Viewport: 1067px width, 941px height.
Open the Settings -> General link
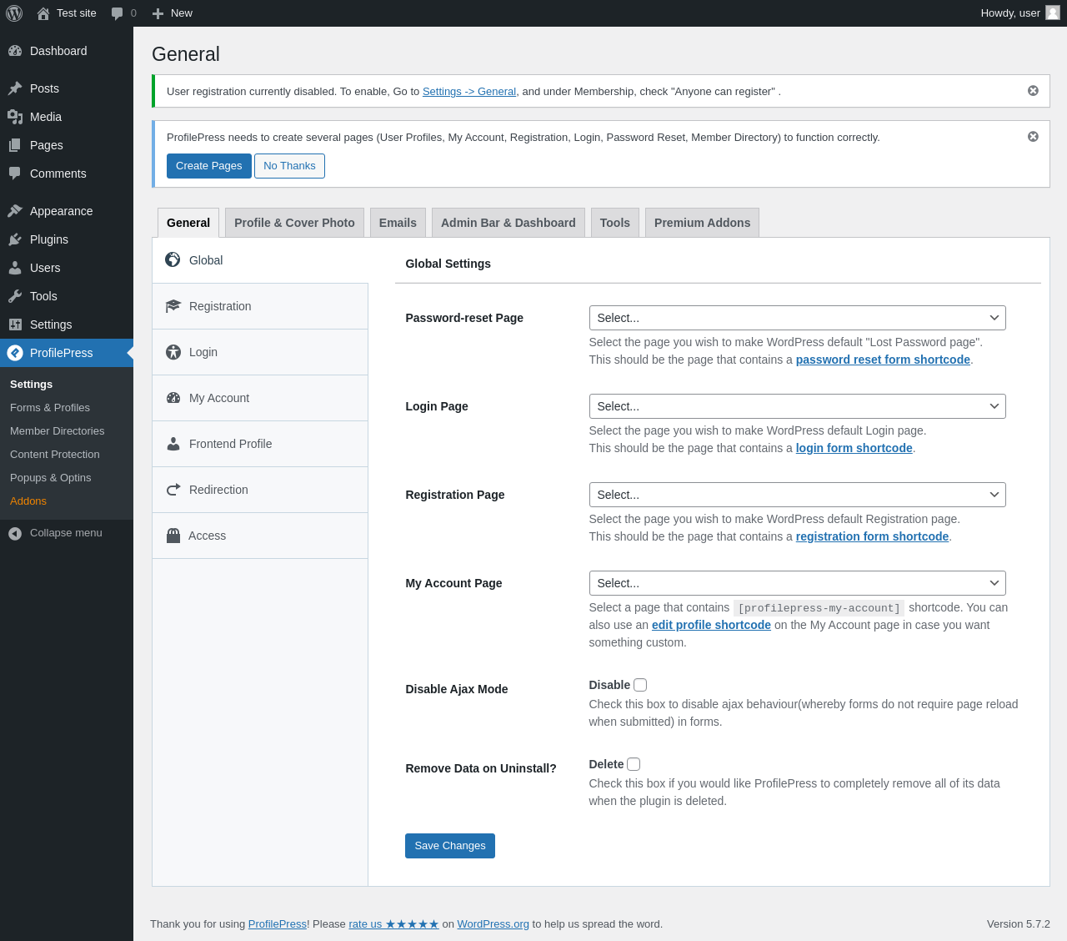pyautogui.click(x=469, y=92)
